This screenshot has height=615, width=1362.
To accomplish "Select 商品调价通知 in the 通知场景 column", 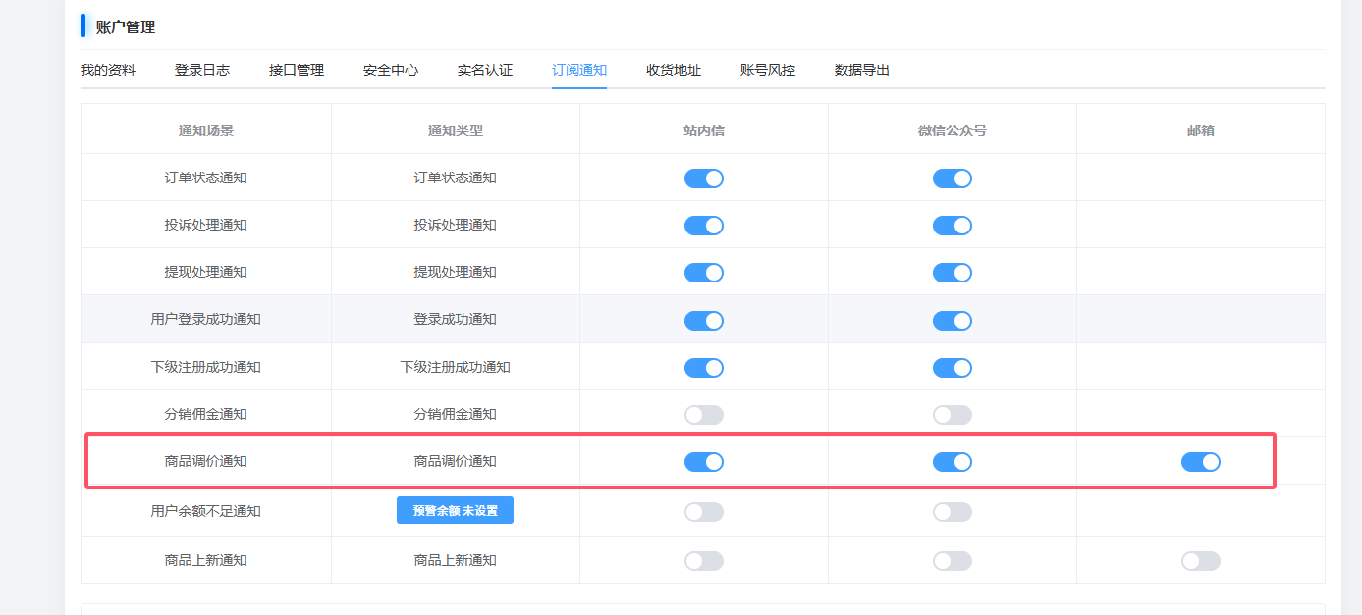I will tap(206, 461).
